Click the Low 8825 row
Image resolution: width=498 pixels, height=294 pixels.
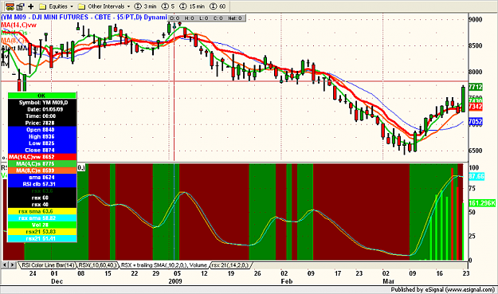pos(42,143)
